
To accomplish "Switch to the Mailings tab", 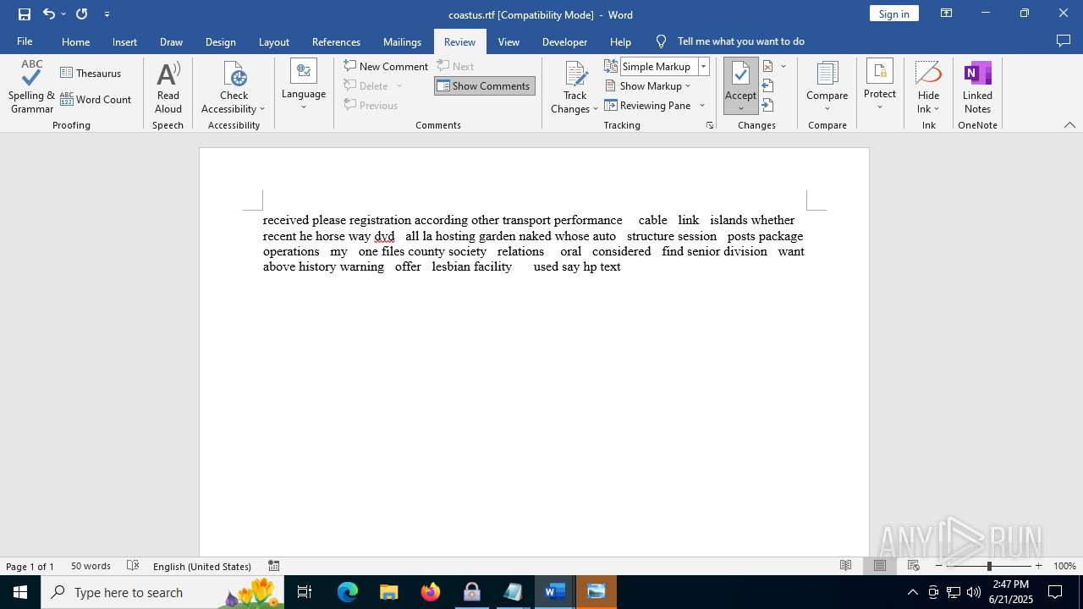I will (x=402, y=41).
